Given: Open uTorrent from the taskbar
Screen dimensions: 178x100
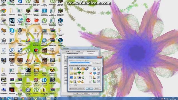Looking at the screenshot, I should click(36, 98).
